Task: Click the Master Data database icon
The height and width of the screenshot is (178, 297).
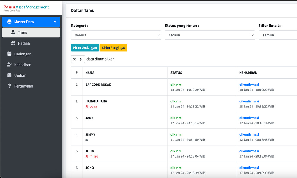Action: click(x=9, y=22)
